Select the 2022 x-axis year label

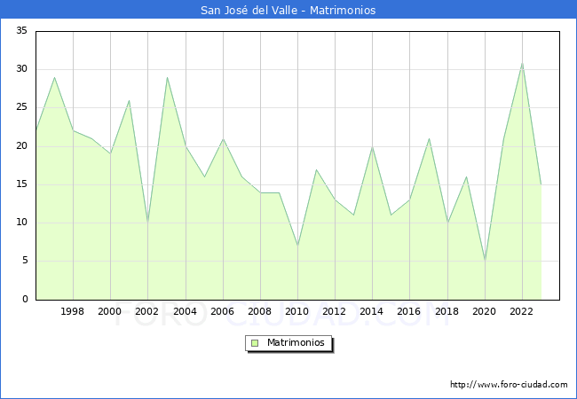[x=522, y=311]
